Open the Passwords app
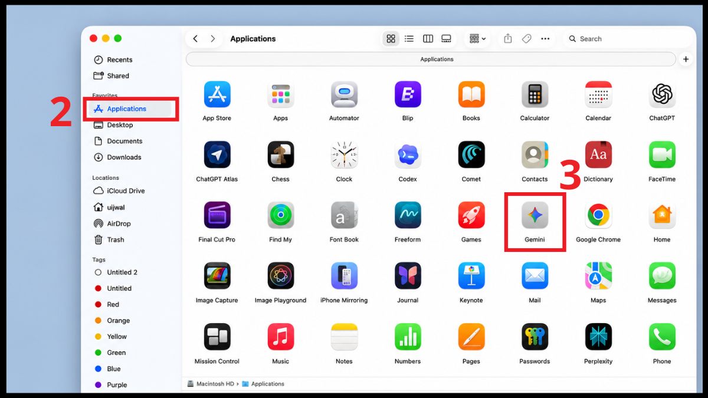Viewport: 708px width, 398px height. tap(535, 337)
